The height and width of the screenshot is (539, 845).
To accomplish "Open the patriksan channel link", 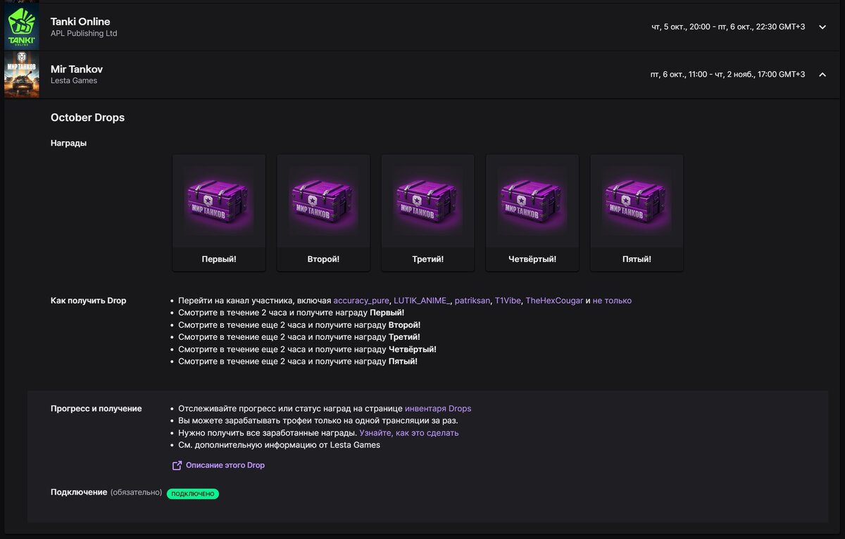I will coord(472,300).
